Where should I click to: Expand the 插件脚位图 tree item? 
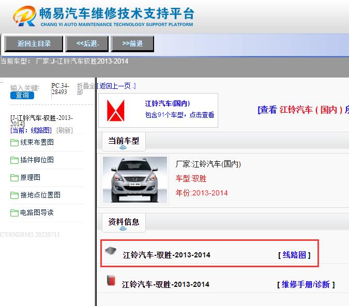(x=37, y=160)
